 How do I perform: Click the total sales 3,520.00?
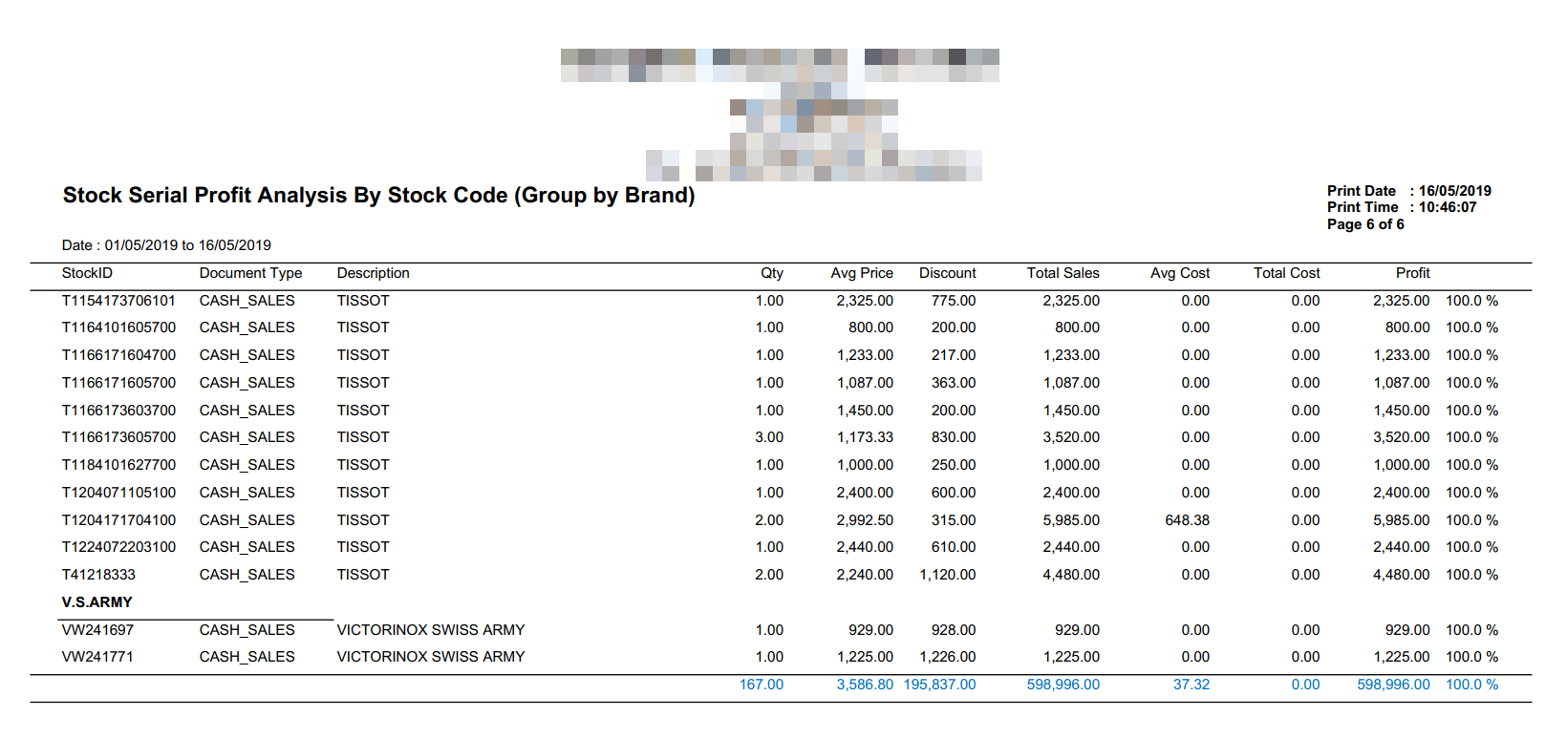coord(1071,437)
